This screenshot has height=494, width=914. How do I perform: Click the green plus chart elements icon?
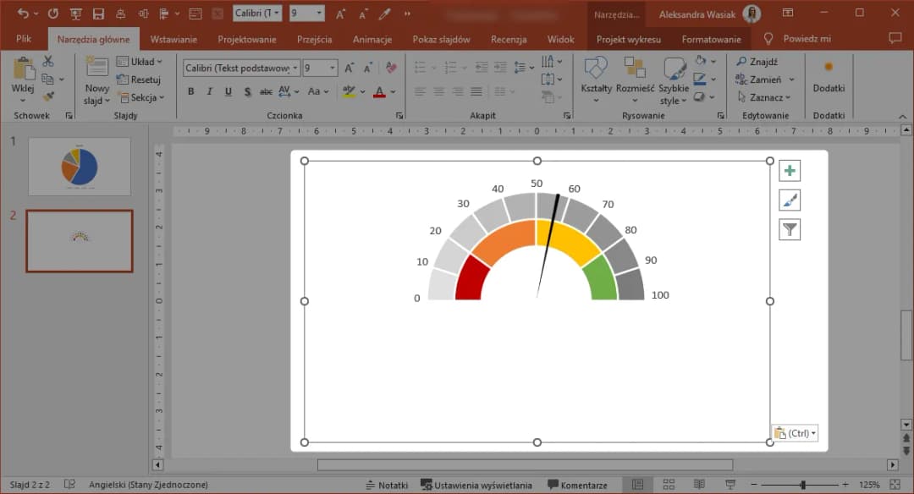click(x=789, y=170)
